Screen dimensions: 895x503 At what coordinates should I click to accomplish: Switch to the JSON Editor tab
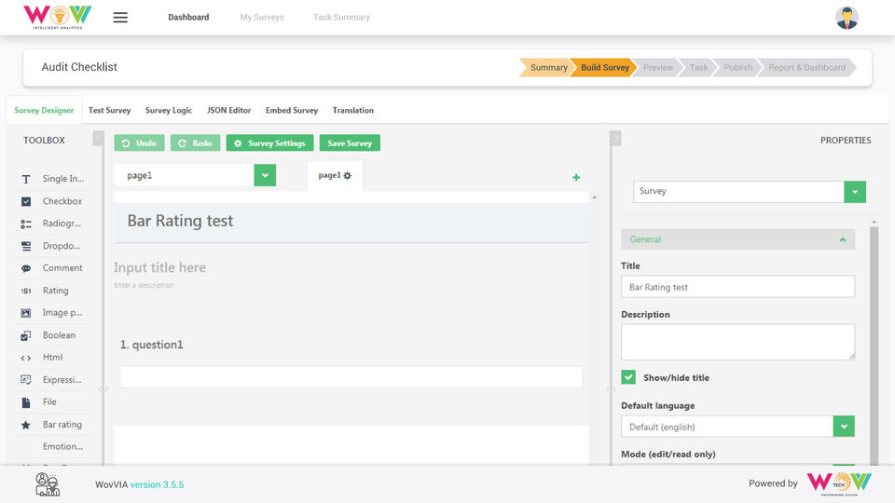[229, 111]
